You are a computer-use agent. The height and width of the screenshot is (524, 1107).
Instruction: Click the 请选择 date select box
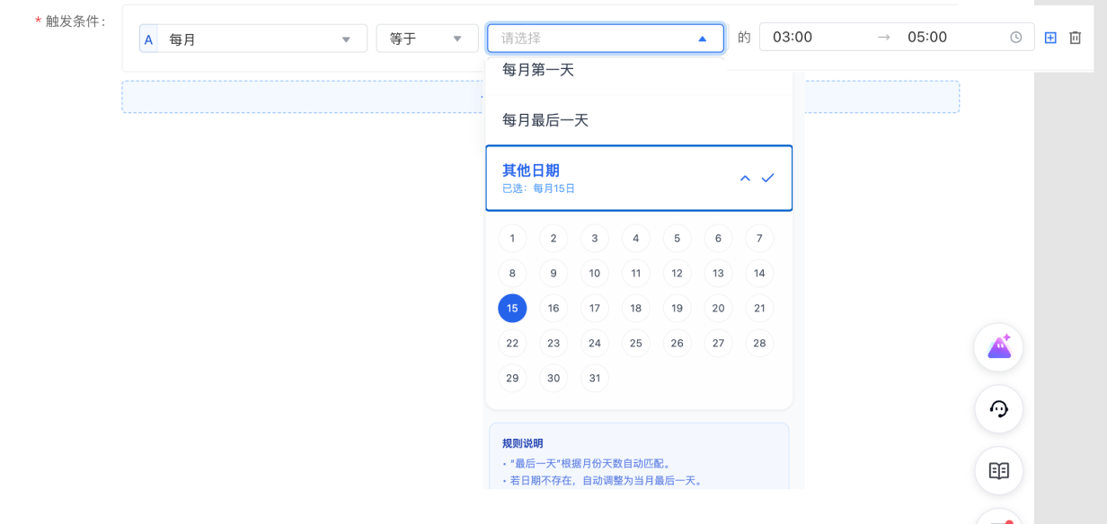606,38
